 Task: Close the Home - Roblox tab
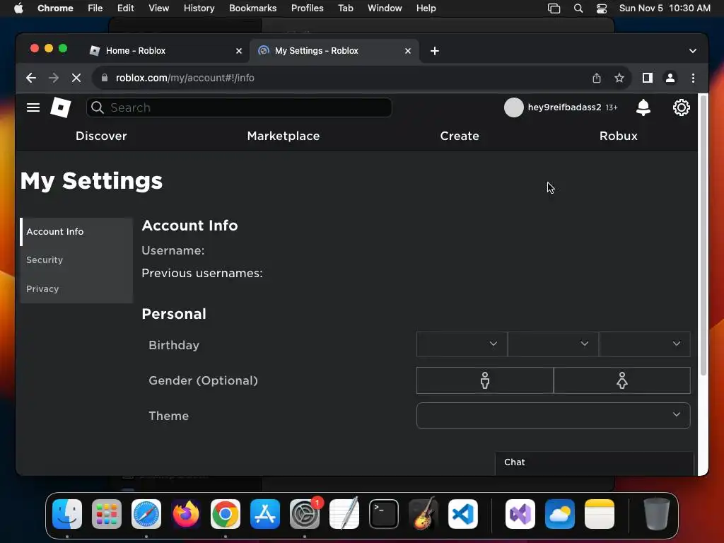point(239,51)
